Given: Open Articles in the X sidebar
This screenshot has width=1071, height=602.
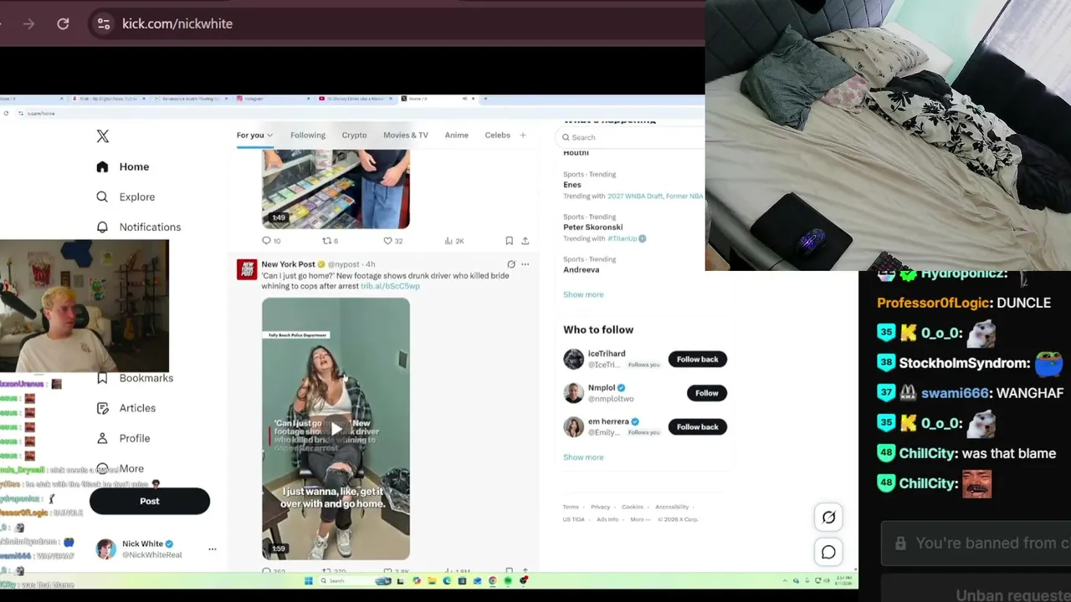Looking at the screenshot, I should [126, 408].
